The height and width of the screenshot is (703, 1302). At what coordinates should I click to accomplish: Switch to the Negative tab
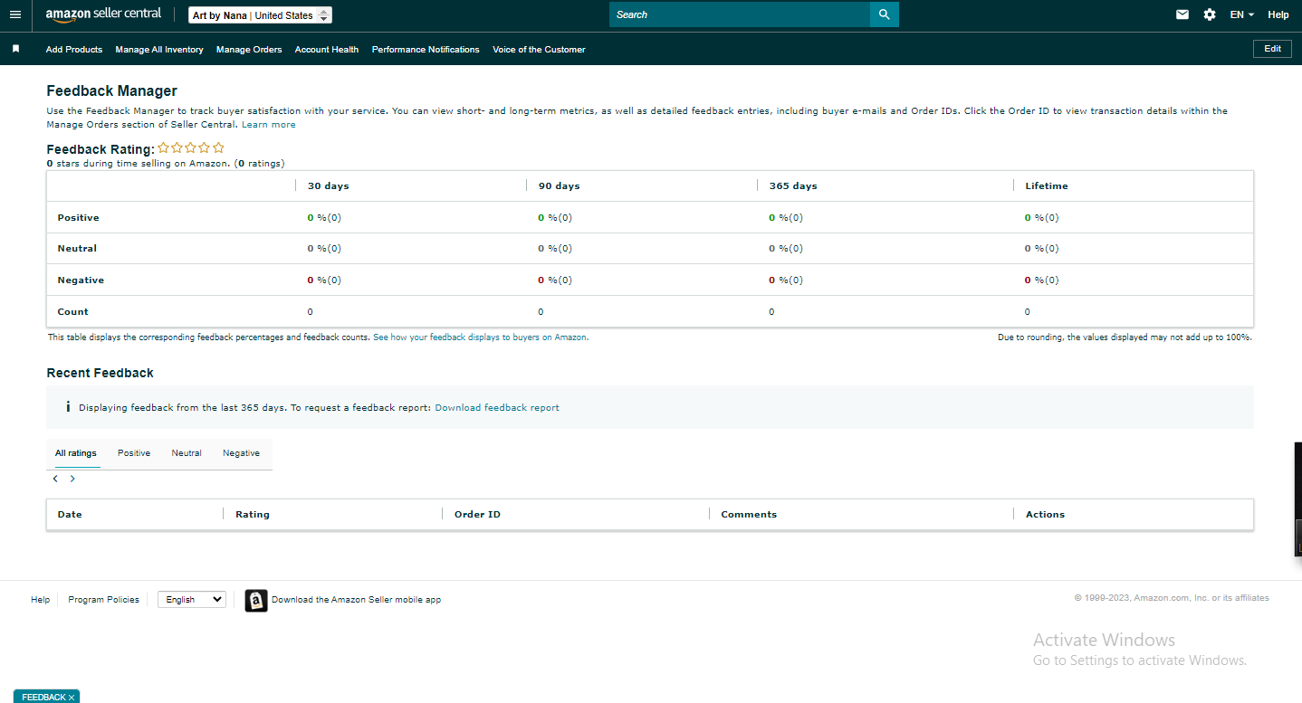coord(241,453)
